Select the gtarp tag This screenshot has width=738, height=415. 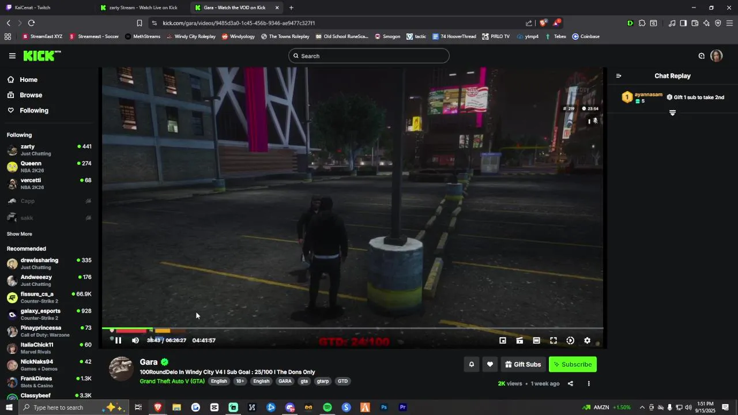[x=323, y=381]
